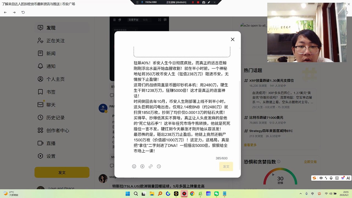352x198 pixels.
Task: Show hidden system tray icons
Action: [301, 194]
